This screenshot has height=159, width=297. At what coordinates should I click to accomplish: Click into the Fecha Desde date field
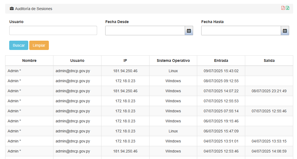point(145,31)
